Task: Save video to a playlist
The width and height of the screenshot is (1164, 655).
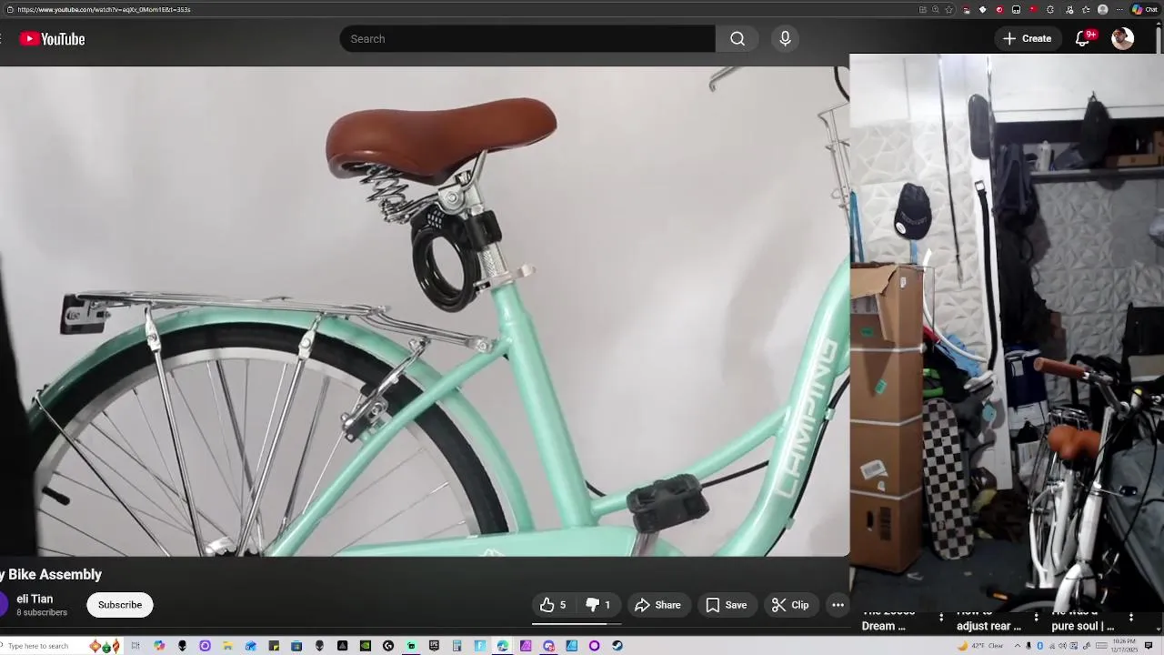Action: [727, 605]
